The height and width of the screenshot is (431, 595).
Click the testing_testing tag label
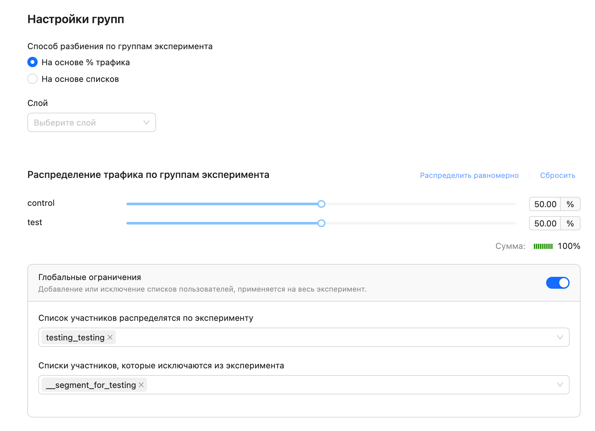click(x=75, y=337)
